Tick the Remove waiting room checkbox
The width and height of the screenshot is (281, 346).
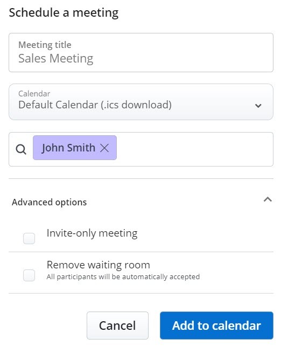(x=29, y=275)
